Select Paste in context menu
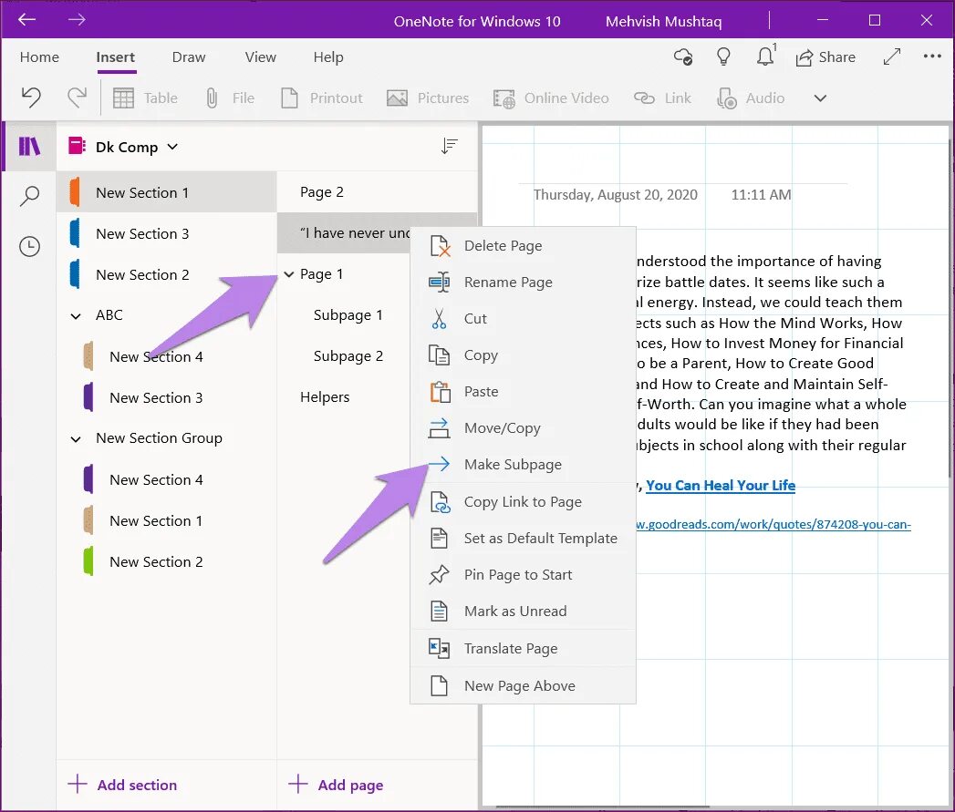The width and height of the screenshot is (955, 812). pos(524,392)
